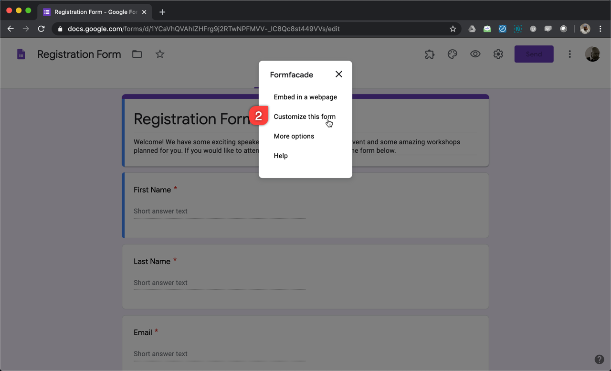The image size is (611, 371).
Task: Open the form's three-dot more menu
Action: (x=569, y=54)
